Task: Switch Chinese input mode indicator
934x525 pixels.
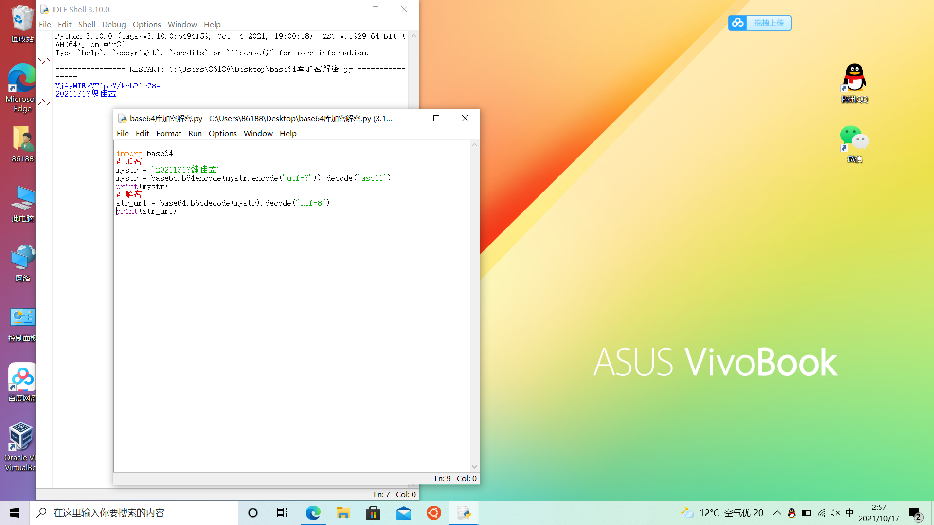Action: tap(850, 513)
